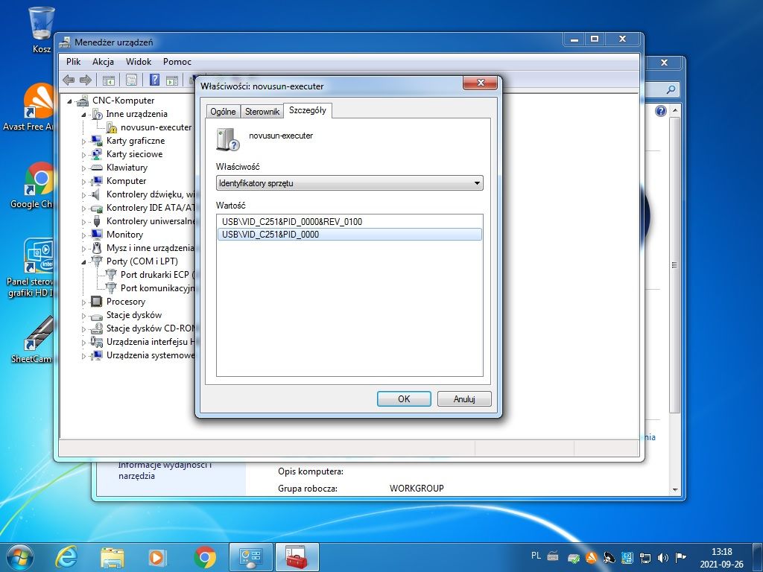The width and height of the screenshot is (763, 572).
Task: Select the USB\VID_C251&PID_0000 value row
Action: click(x=349, y=235)
